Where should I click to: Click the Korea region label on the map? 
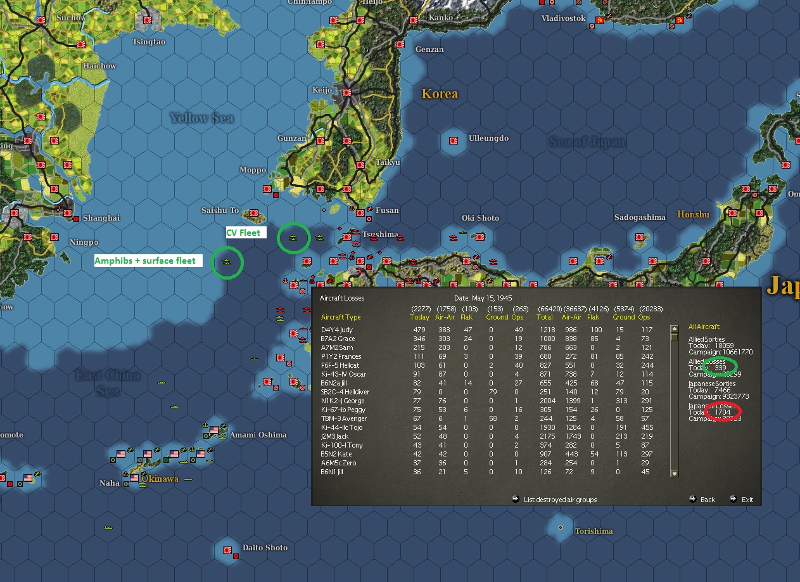440,94
